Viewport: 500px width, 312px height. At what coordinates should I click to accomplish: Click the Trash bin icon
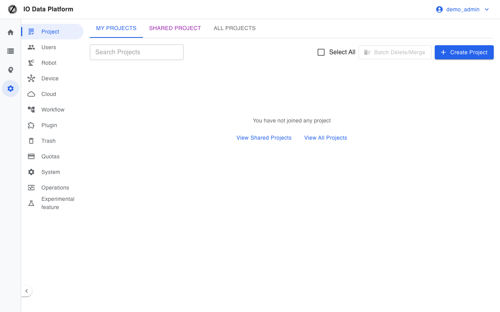coord(31,141)
